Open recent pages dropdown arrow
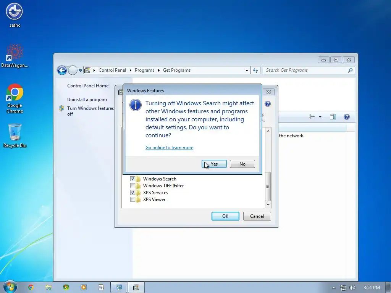Viewport: 391px width, 293px height. (x=80, y=71)
